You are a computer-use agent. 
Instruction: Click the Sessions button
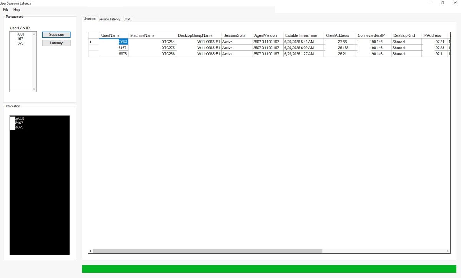click(x=56, y=35)
